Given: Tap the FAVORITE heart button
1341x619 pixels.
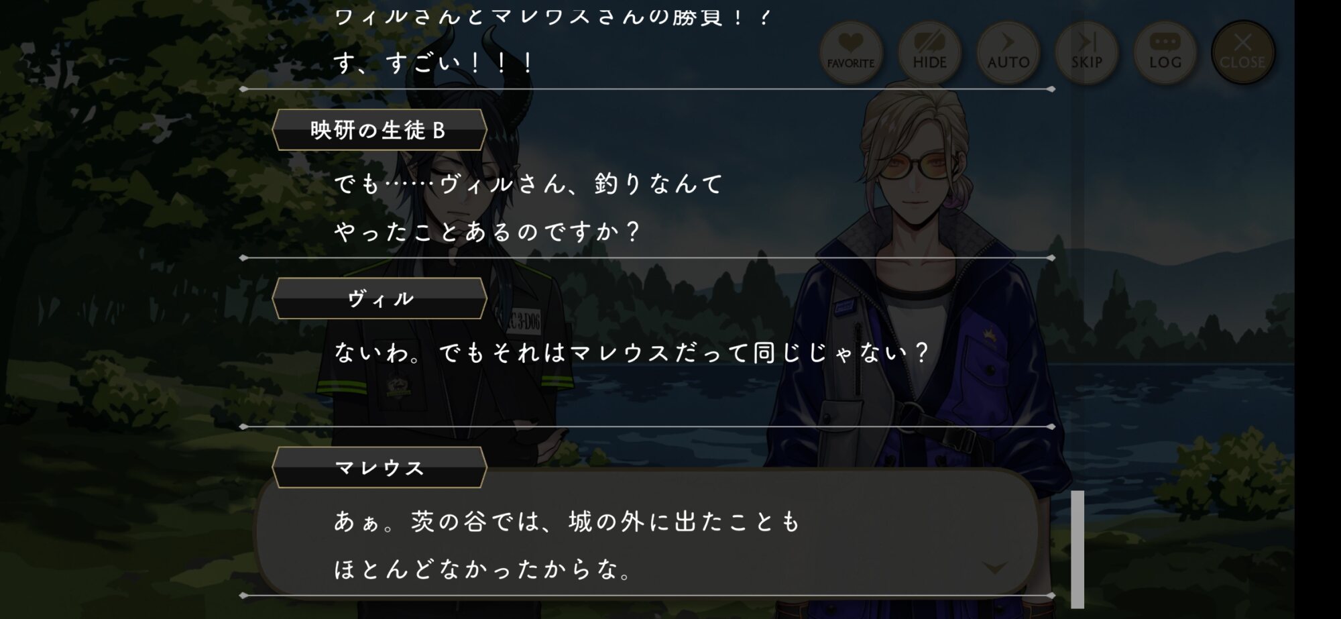Looking at the screenshot, I should [850, 52].
